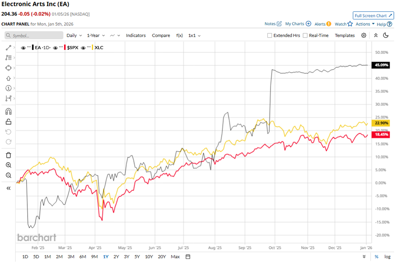Select the 3M range button
Image resolution: width=399 pixels, height=262 pixels.
71,256
